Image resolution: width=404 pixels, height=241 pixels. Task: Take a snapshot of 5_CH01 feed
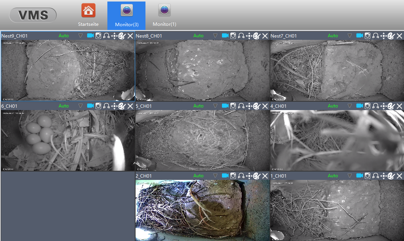[233, 106]
